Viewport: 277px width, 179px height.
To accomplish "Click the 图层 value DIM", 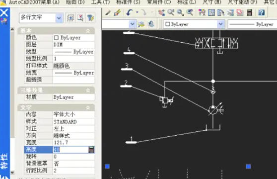I will (73, 45).
